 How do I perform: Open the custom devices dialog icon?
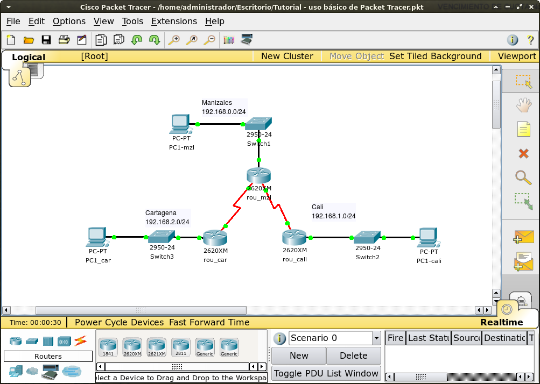(x=247, y=40)
